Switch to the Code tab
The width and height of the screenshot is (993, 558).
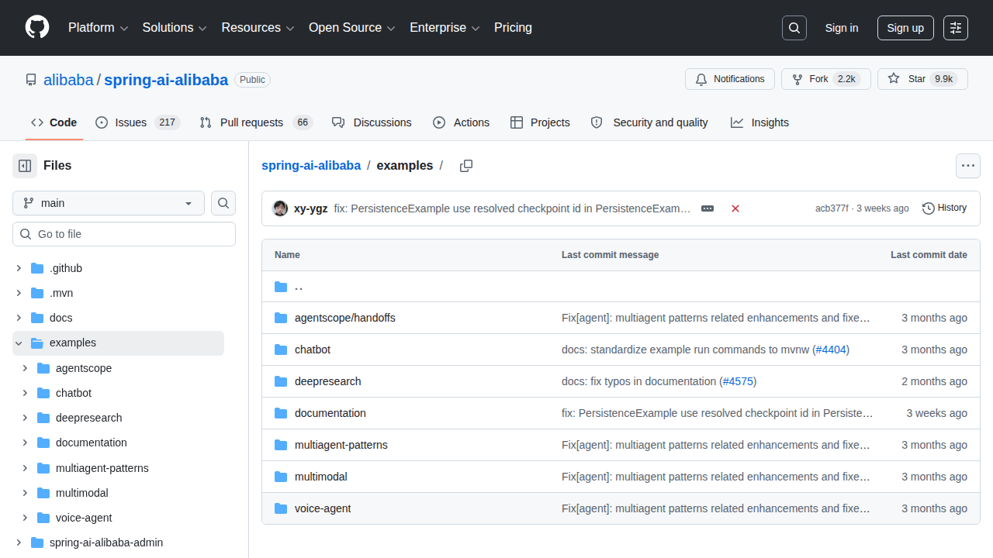[x=54, y=122]
